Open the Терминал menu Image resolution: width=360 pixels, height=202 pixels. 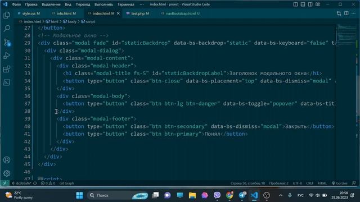point(126,4)
